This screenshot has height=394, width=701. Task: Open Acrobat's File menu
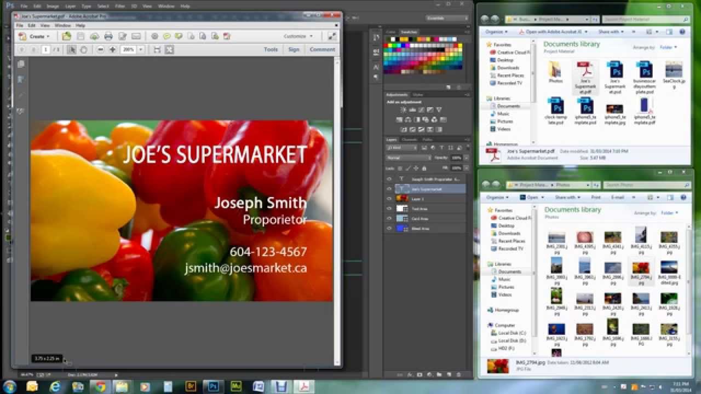(20, 25)
